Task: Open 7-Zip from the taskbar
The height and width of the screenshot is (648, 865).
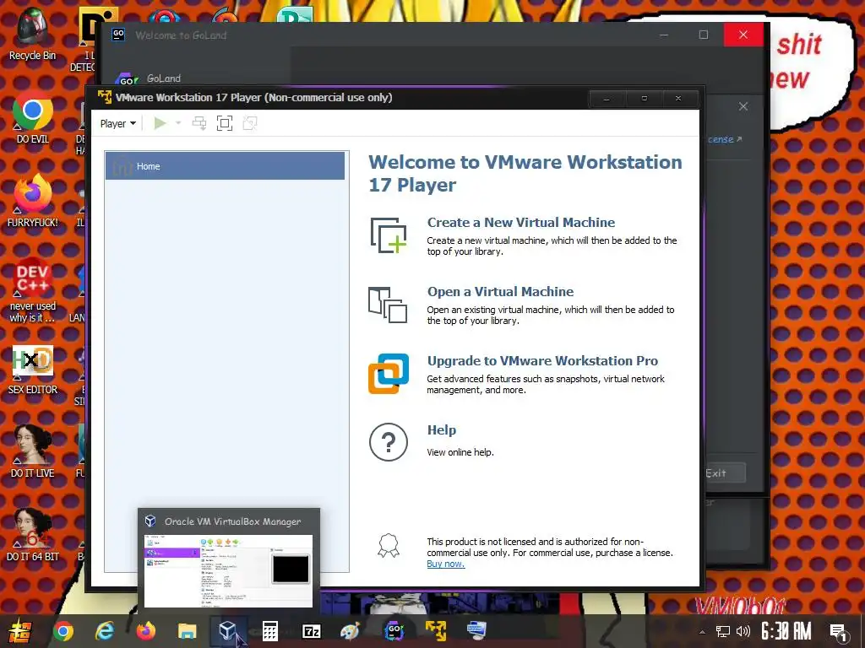Action: pyautogui.click(x=311, y=631)
